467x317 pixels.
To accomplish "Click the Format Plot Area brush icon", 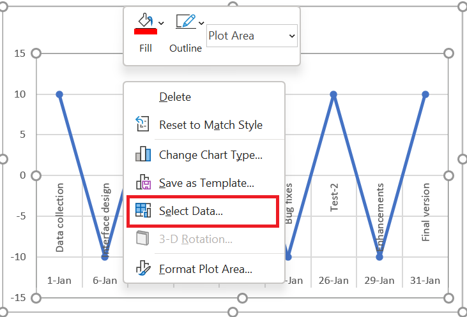I will pyautogui.click(x=143, y=268).
